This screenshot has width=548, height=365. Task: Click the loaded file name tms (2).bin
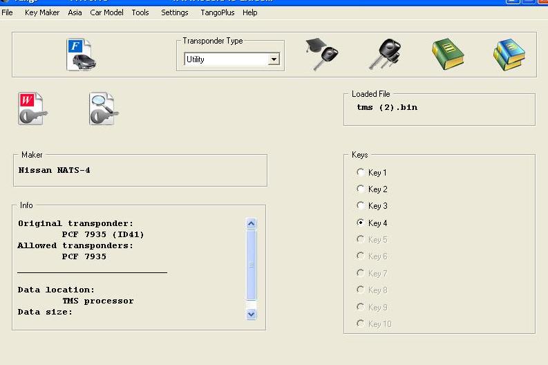pos(387,107)
